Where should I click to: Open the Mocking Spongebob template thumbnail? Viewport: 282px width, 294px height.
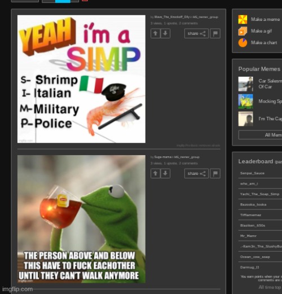pyautogui.click(x=246, y=102)
